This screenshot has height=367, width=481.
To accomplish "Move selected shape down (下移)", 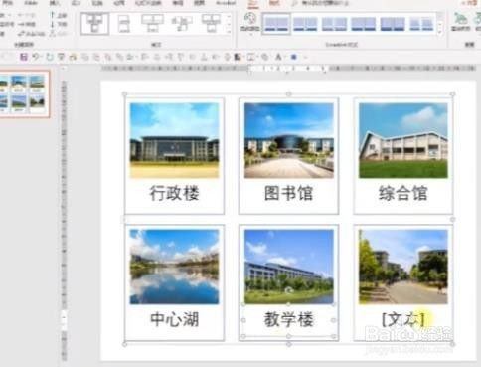I will [59, 24].
